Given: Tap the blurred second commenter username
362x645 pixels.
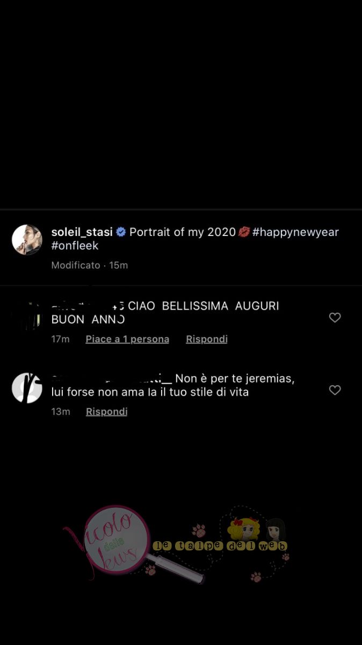Looking at the screenshot, I should [111, 378].
